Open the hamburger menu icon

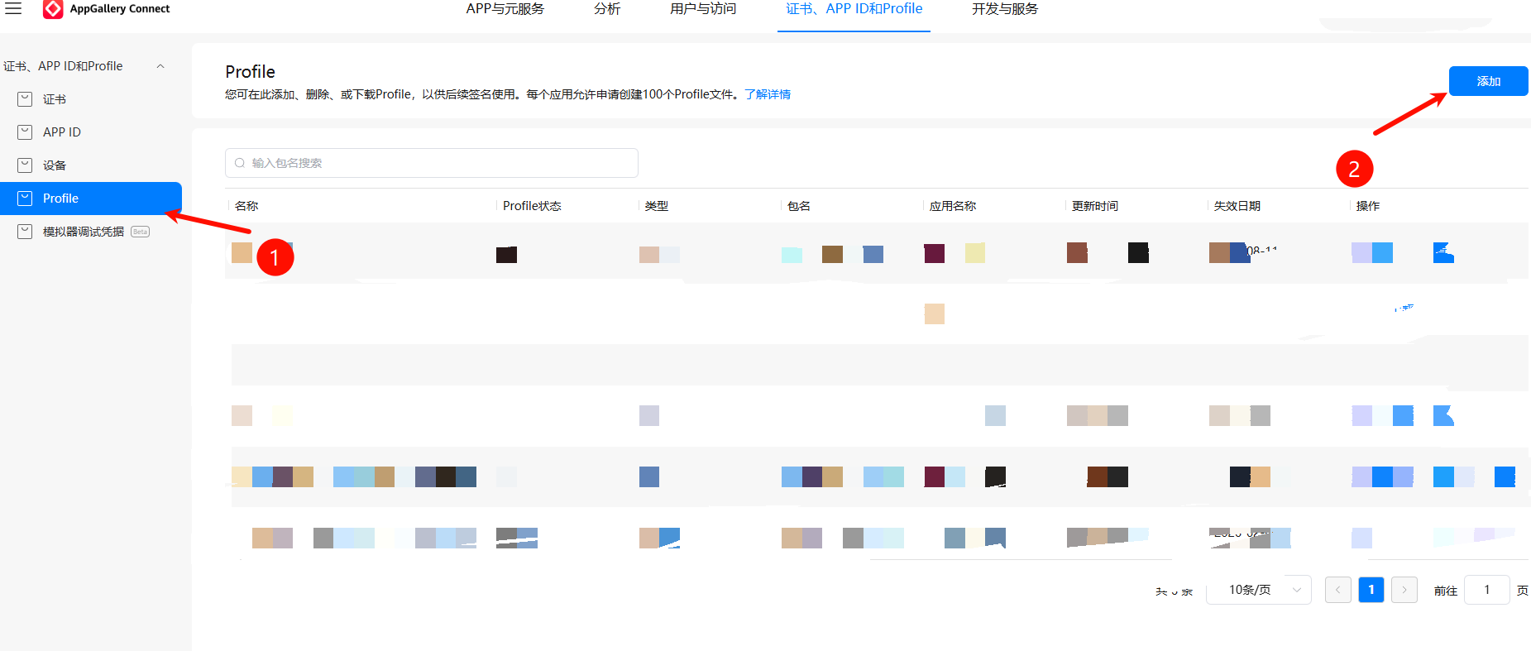pyautogui.click(x=13, y=8)
